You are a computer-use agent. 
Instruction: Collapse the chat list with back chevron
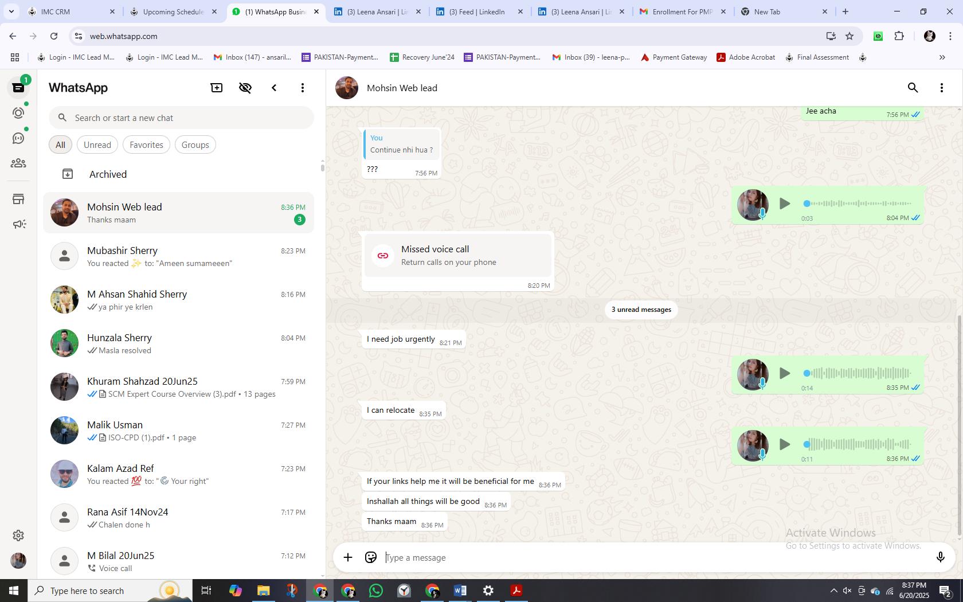[274, 88]
